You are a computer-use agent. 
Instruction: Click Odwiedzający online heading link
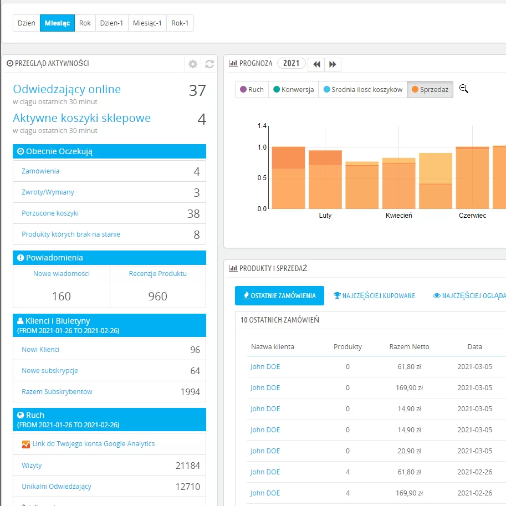[x=67, y=89]
